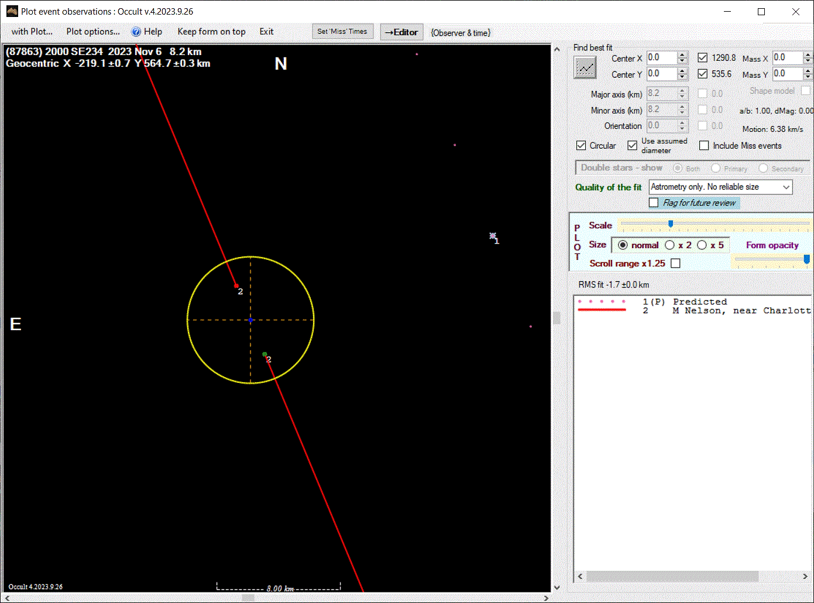This screenshot has height=603, width=814.
Task: Check Flag for future review
Action: coord(654,203)
